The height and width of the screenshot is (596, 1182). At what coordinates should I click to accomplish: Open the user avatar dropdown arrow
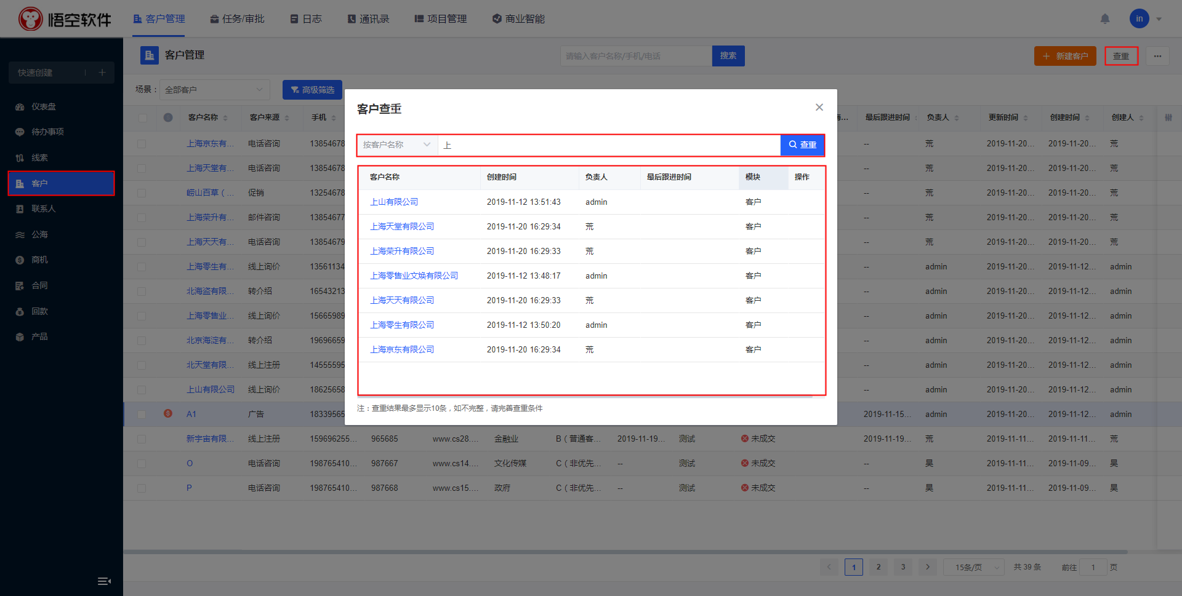tap(1159, 19)
